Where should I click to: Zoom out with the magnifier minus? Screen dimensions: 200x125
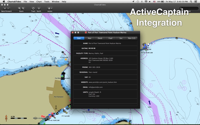(x=23, y=8)
